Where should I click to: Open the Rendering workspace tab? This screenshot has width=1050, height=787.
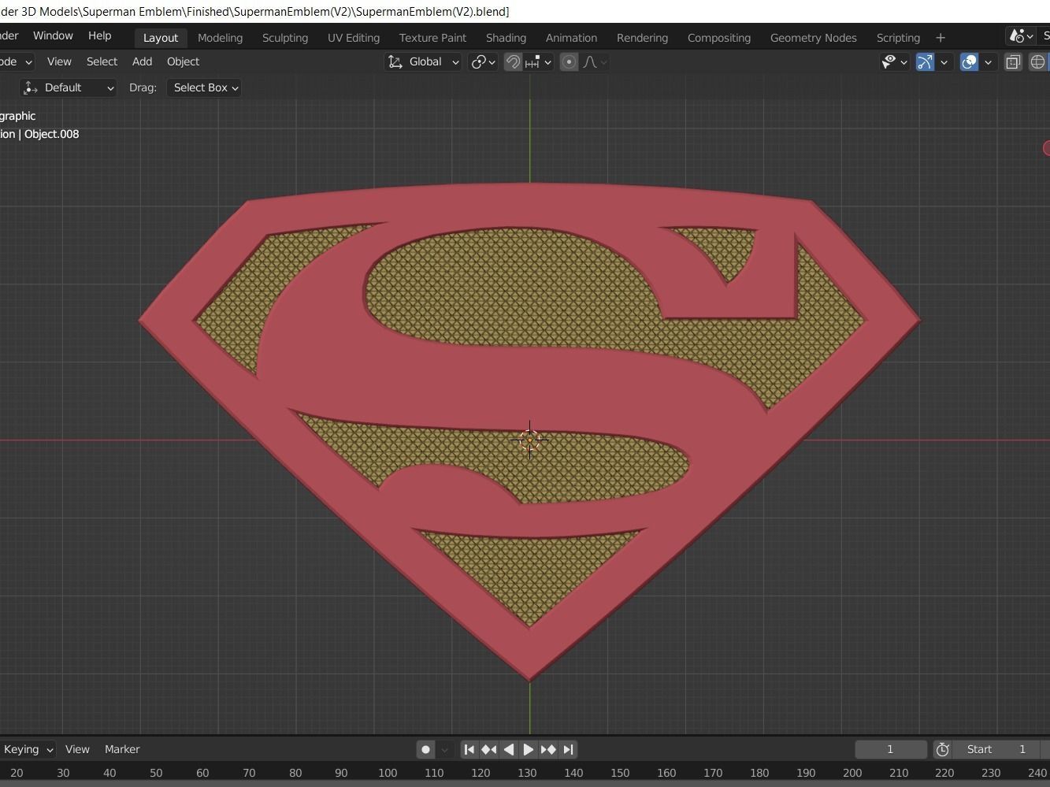(642, 37)
